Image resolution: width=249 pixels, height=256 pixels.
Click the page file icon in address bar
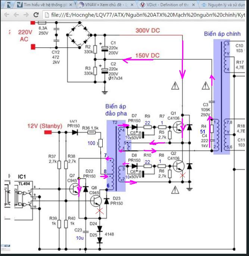pyautogui.click(x=47, y=15)
